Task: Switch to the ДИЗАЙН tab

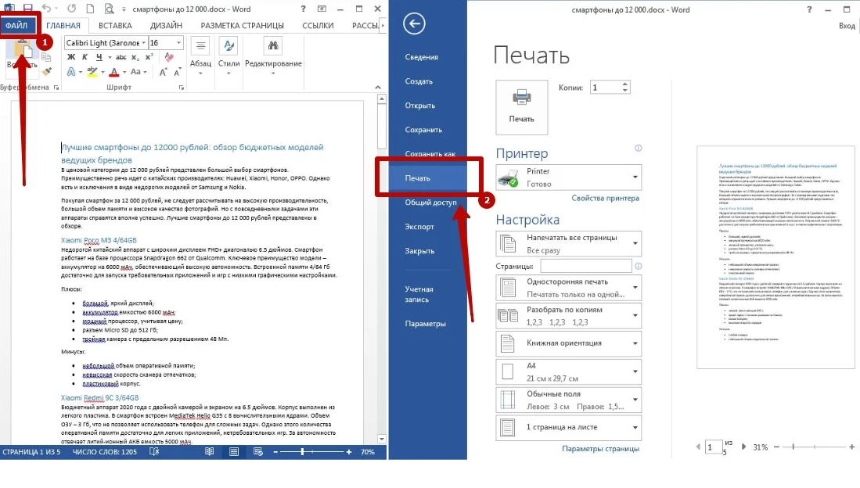Action: tap(166, 25)
